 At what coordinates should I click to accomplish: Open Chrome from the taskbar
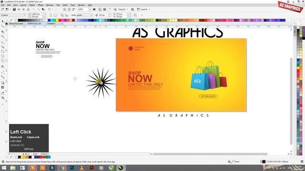[62, 168]
